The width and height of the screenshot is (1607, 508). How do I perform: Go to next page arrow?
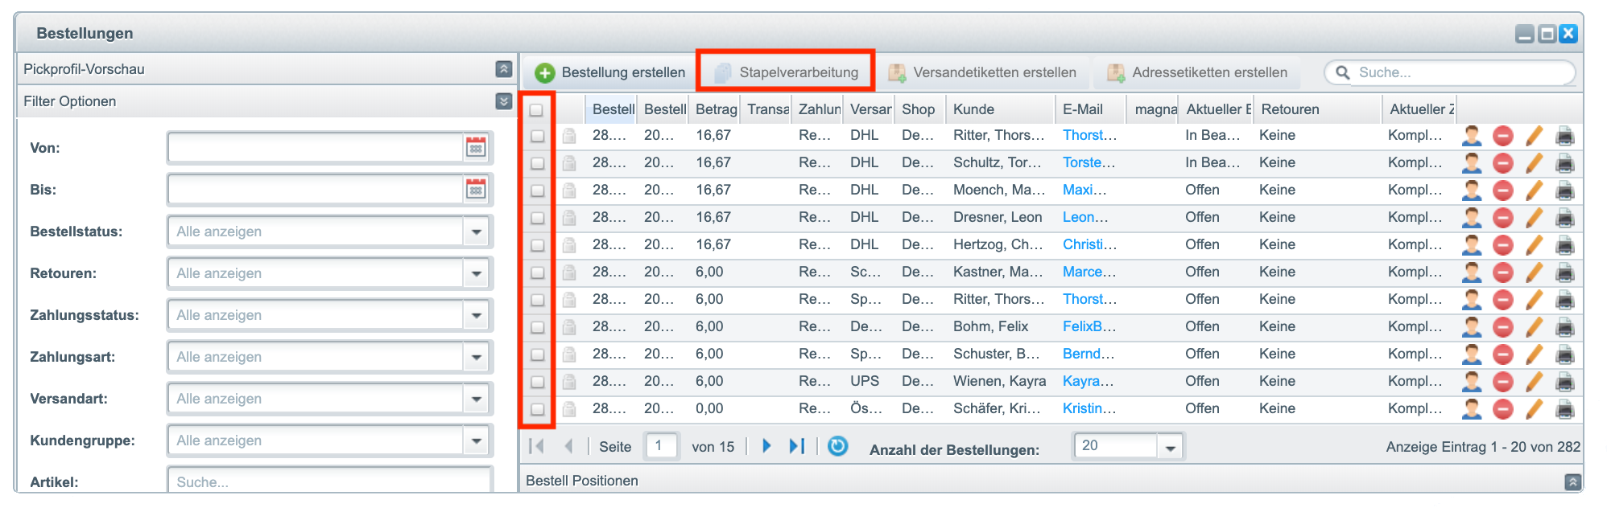[766, 446]
